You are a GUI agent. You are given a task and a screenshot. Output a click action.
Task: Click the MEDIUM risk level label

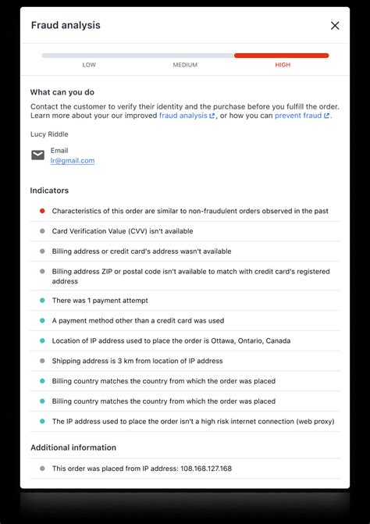[185, 65]
